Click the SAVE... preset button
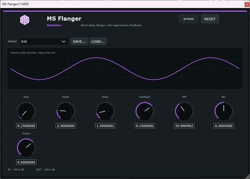 point(79,42)
